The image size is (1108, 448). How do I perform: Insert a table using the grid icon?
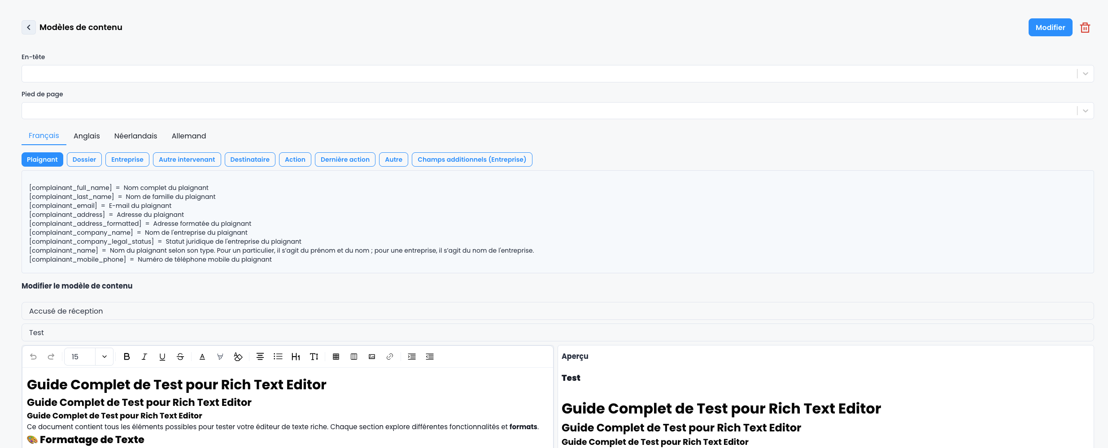click(x=336, y=357)
